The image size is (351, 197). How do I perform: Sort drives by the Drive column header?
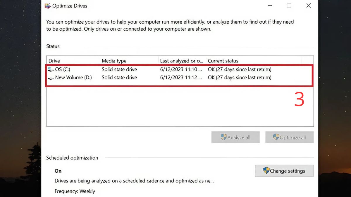(54, 61)
